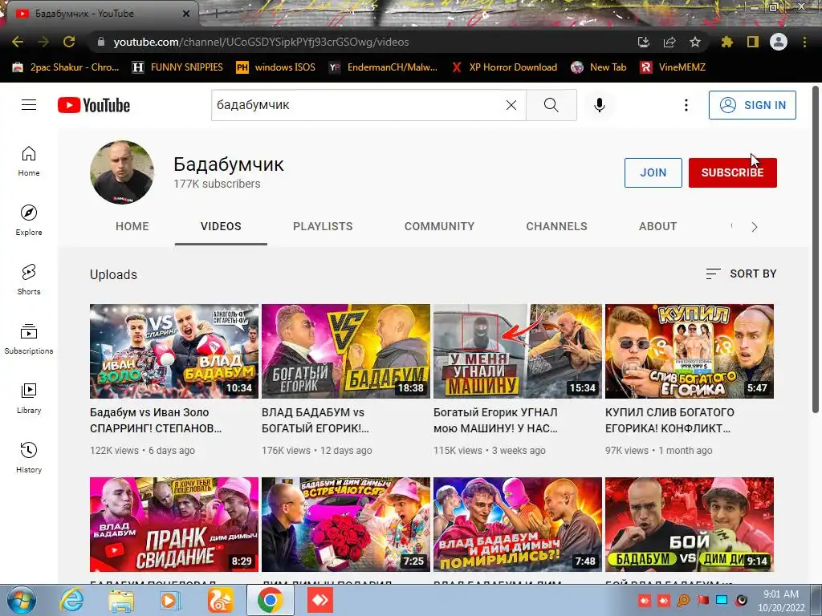Screen dimensions: 822x616
Task: Open Shorts in the sidebar
Action: (x=29, y=279)
